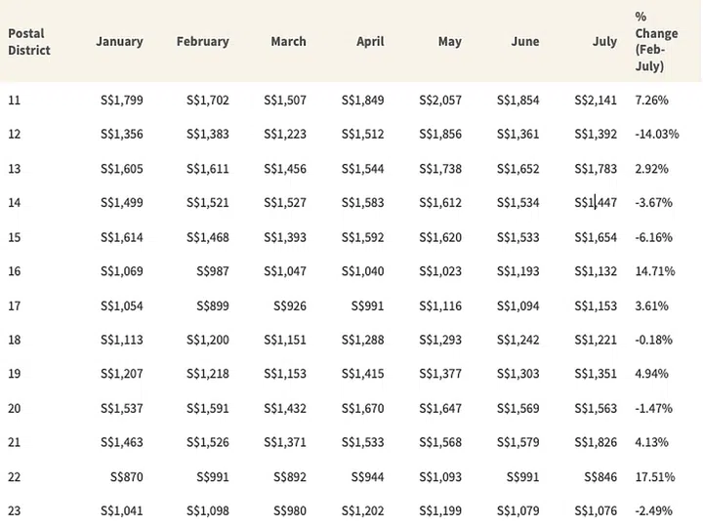Click district 21 July value S$1,826
Screen dimensions: 703x527
(x=596, y=443)
